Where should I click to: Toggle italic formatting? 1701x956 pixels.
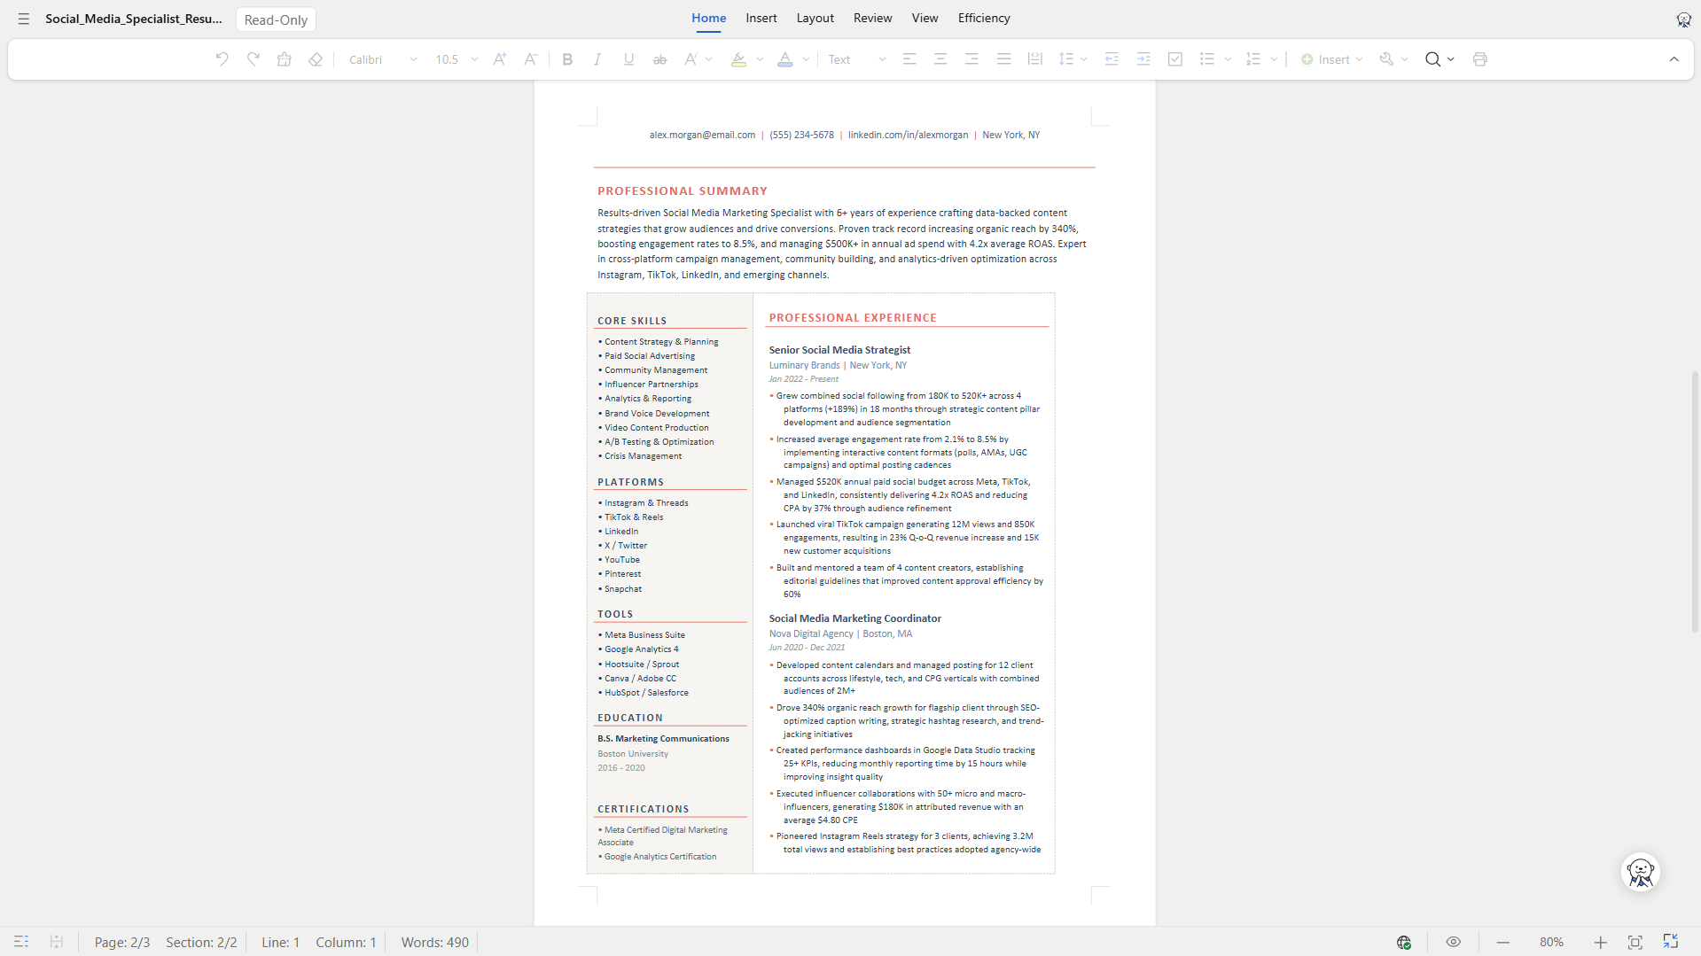pos(597,59)
